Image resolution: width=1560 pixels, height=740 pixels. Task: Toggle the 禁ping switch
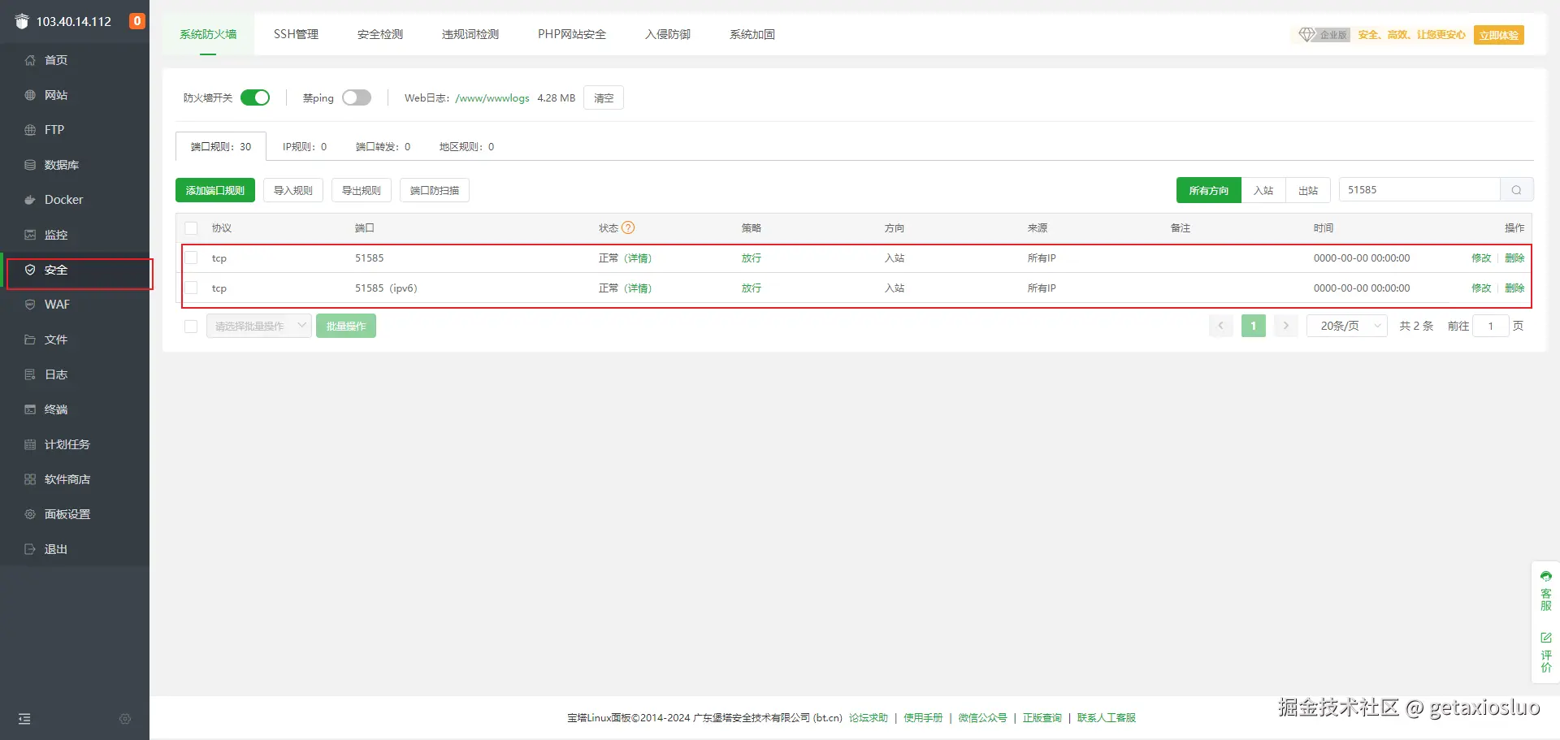(357, 97)
